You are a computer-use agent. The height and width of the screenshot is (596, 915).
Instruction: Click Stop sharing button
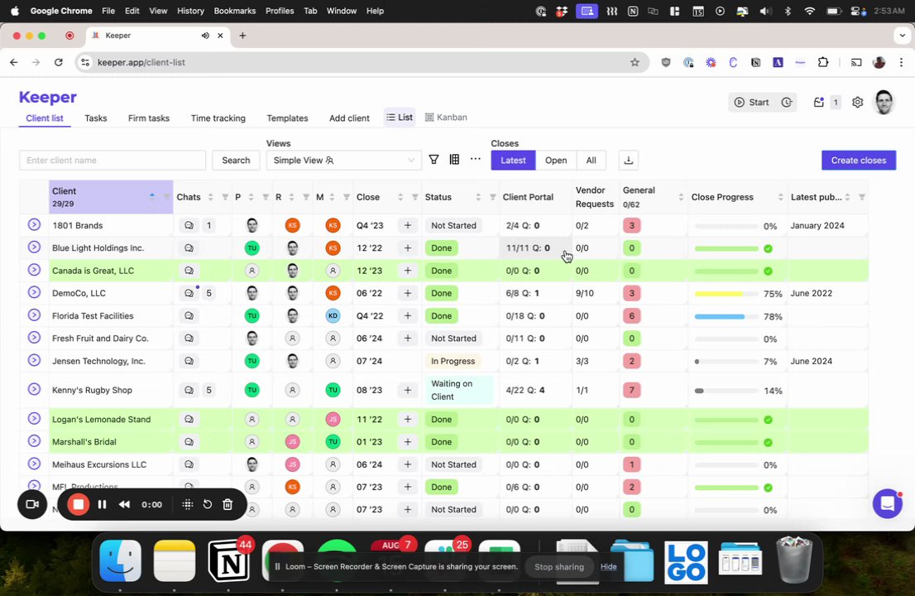click(559, 567)
